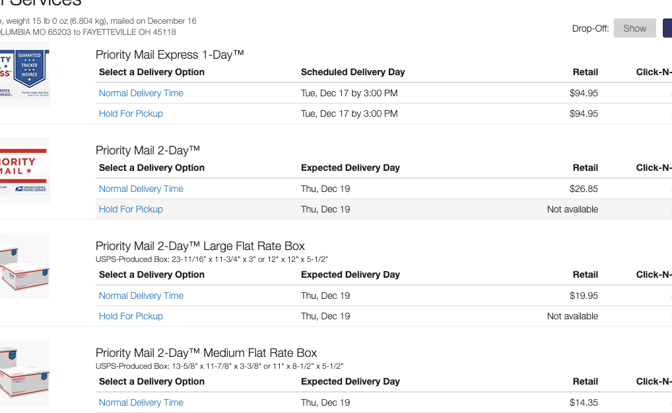Screen dimensions: 672x413
Task: Click the Priority Mail 2-Day Medium Flat Rate Box heading
Action: [x=206, y=352]
